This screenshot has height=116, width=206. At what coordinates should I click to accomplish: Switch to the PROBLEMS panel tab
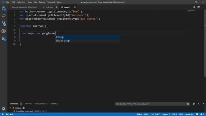14,104
